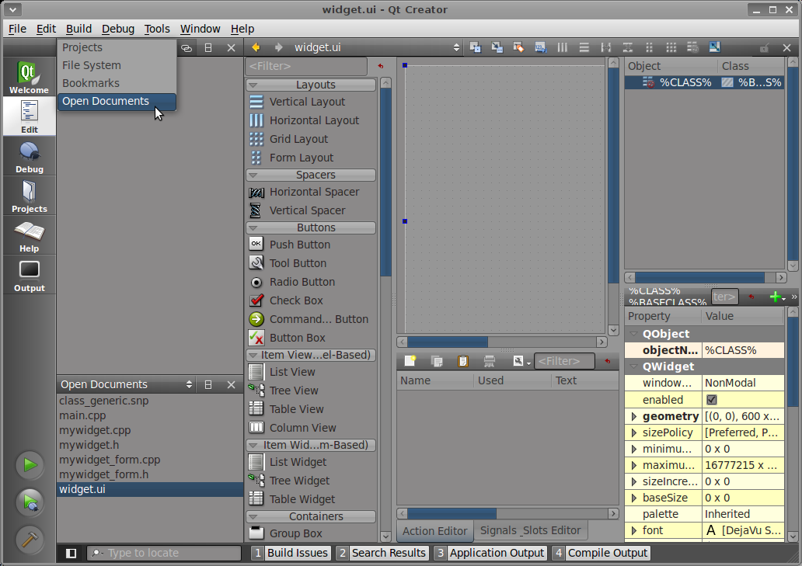Switch to Welcome mode in sidebar
Image resolution: width=802 pixels, height=566 pixels.
(x=29, y=78)
